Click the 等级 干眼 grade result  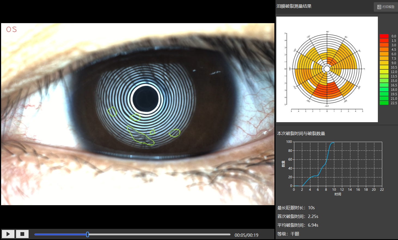(288, 234)
